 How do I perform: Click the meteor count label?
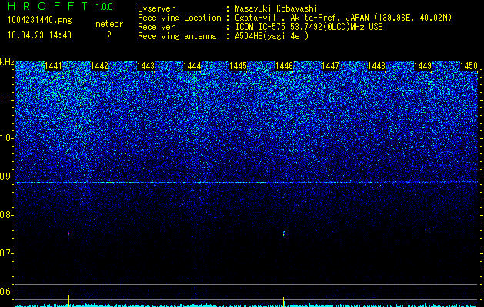click(x=109, y=24)
